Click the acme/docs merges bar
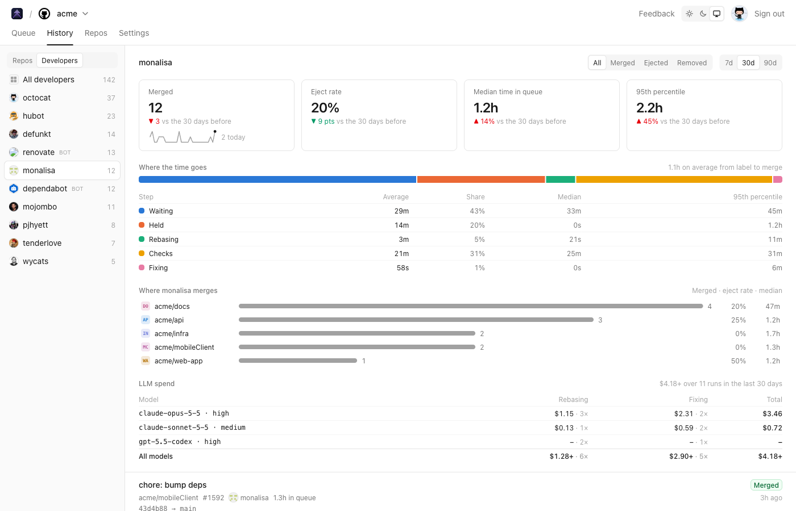This screenshot has height=511, width=796. coord(471,306)
